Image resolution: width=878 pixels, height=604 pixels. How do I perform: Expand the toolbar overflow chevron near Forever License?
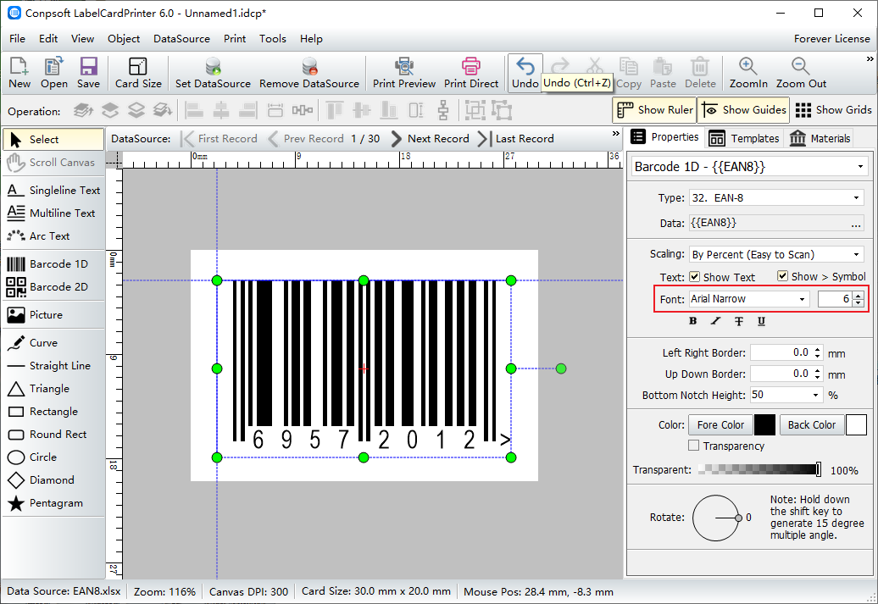870,58
